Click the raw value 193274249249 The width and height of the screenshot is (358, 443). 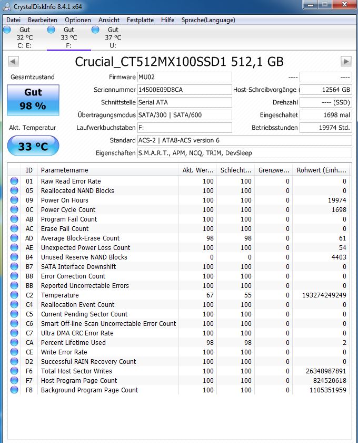click(x=324, y=295)
